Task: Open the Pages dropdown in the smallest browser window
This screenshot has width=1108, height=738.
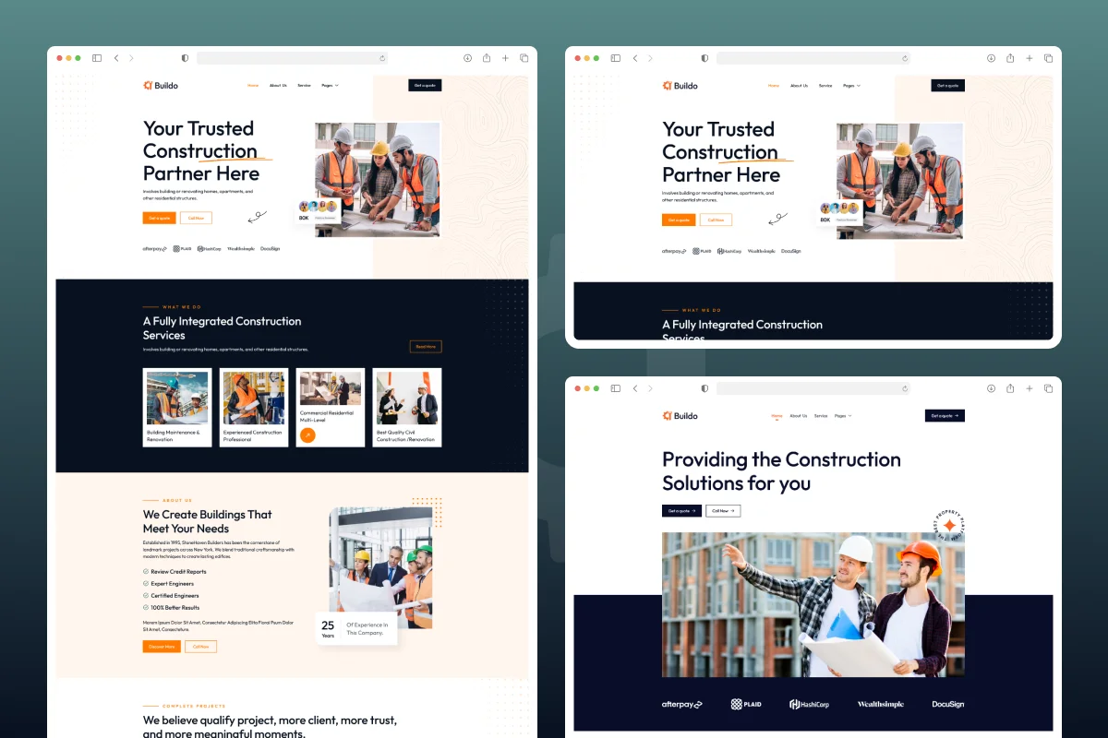Action: [851, 86]
